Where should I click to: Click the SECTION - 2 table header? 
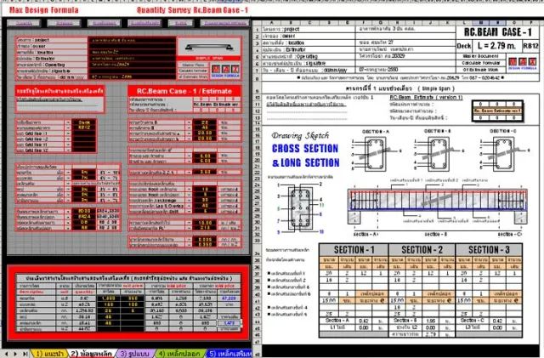422,250
